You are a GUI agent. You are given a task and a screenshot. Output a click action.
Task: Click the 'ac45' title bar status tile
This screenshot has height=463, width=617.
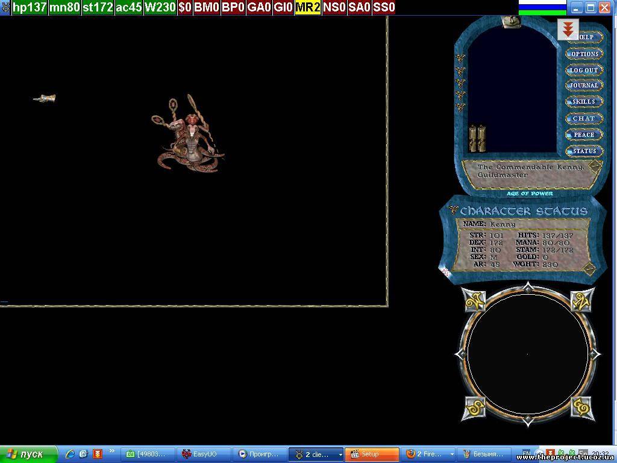(x=129, y=7)
